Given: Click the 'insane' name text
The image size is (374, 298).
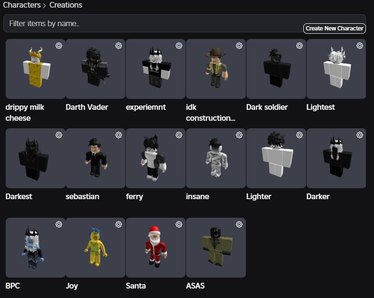Looking at the screenshot, I should 197,196.
